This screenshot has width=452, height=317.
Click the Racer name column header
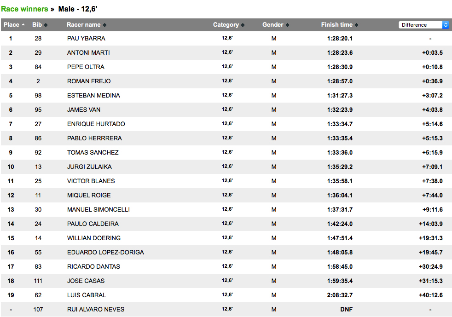coord(84,25)
